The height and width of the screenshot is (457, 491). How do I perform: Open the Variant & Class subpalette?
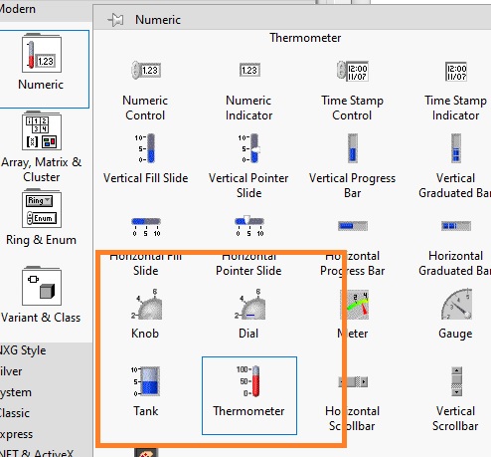[x=42, y=295]
